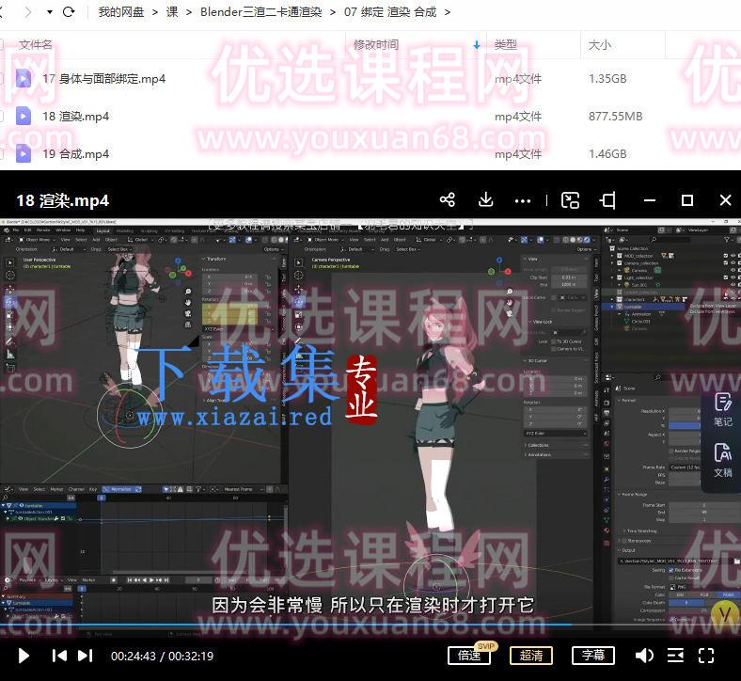
Task: Skip to the next video
Action: pos(85,656)
